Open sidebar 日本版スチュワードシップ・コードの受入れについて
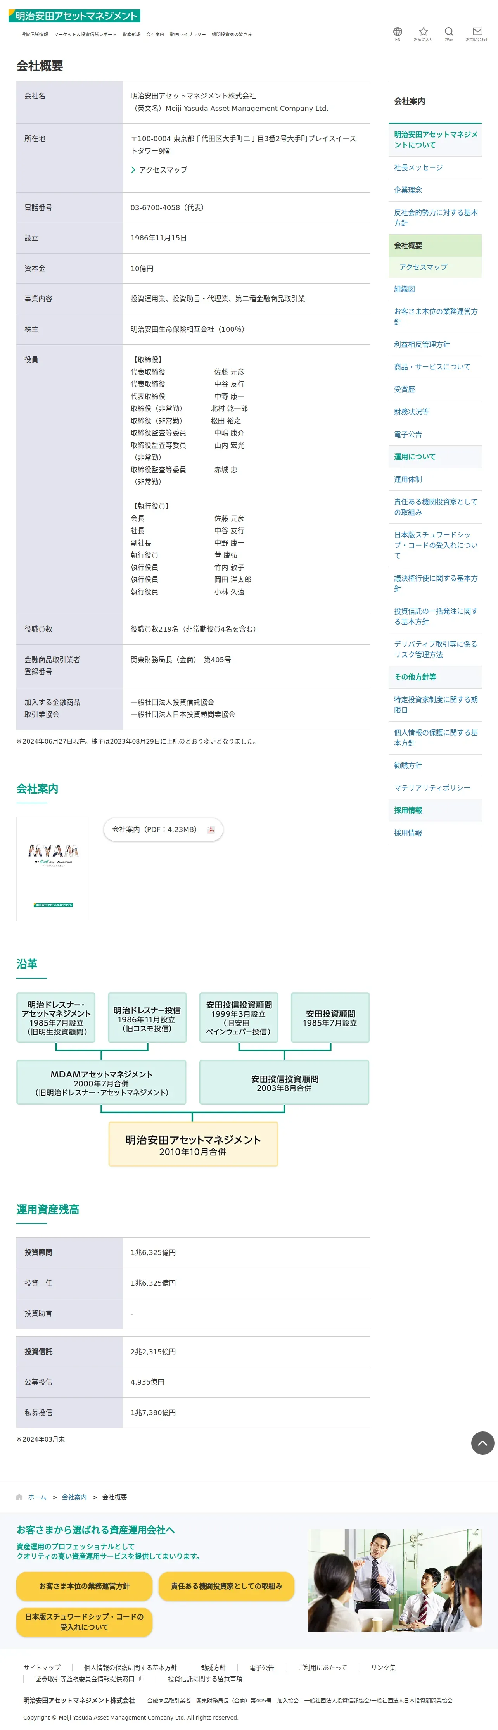This screenshot has height=1730, width=498. click(x=435, y=545)
